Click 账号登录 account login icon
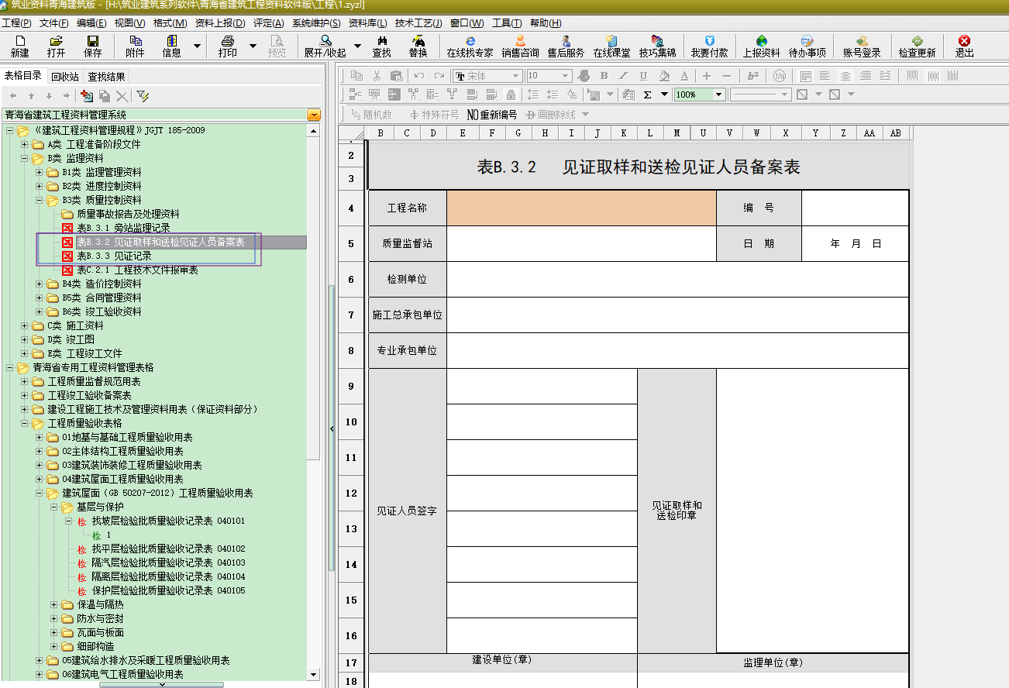This screenshot has height=688, width=1009. pos(862,46)
